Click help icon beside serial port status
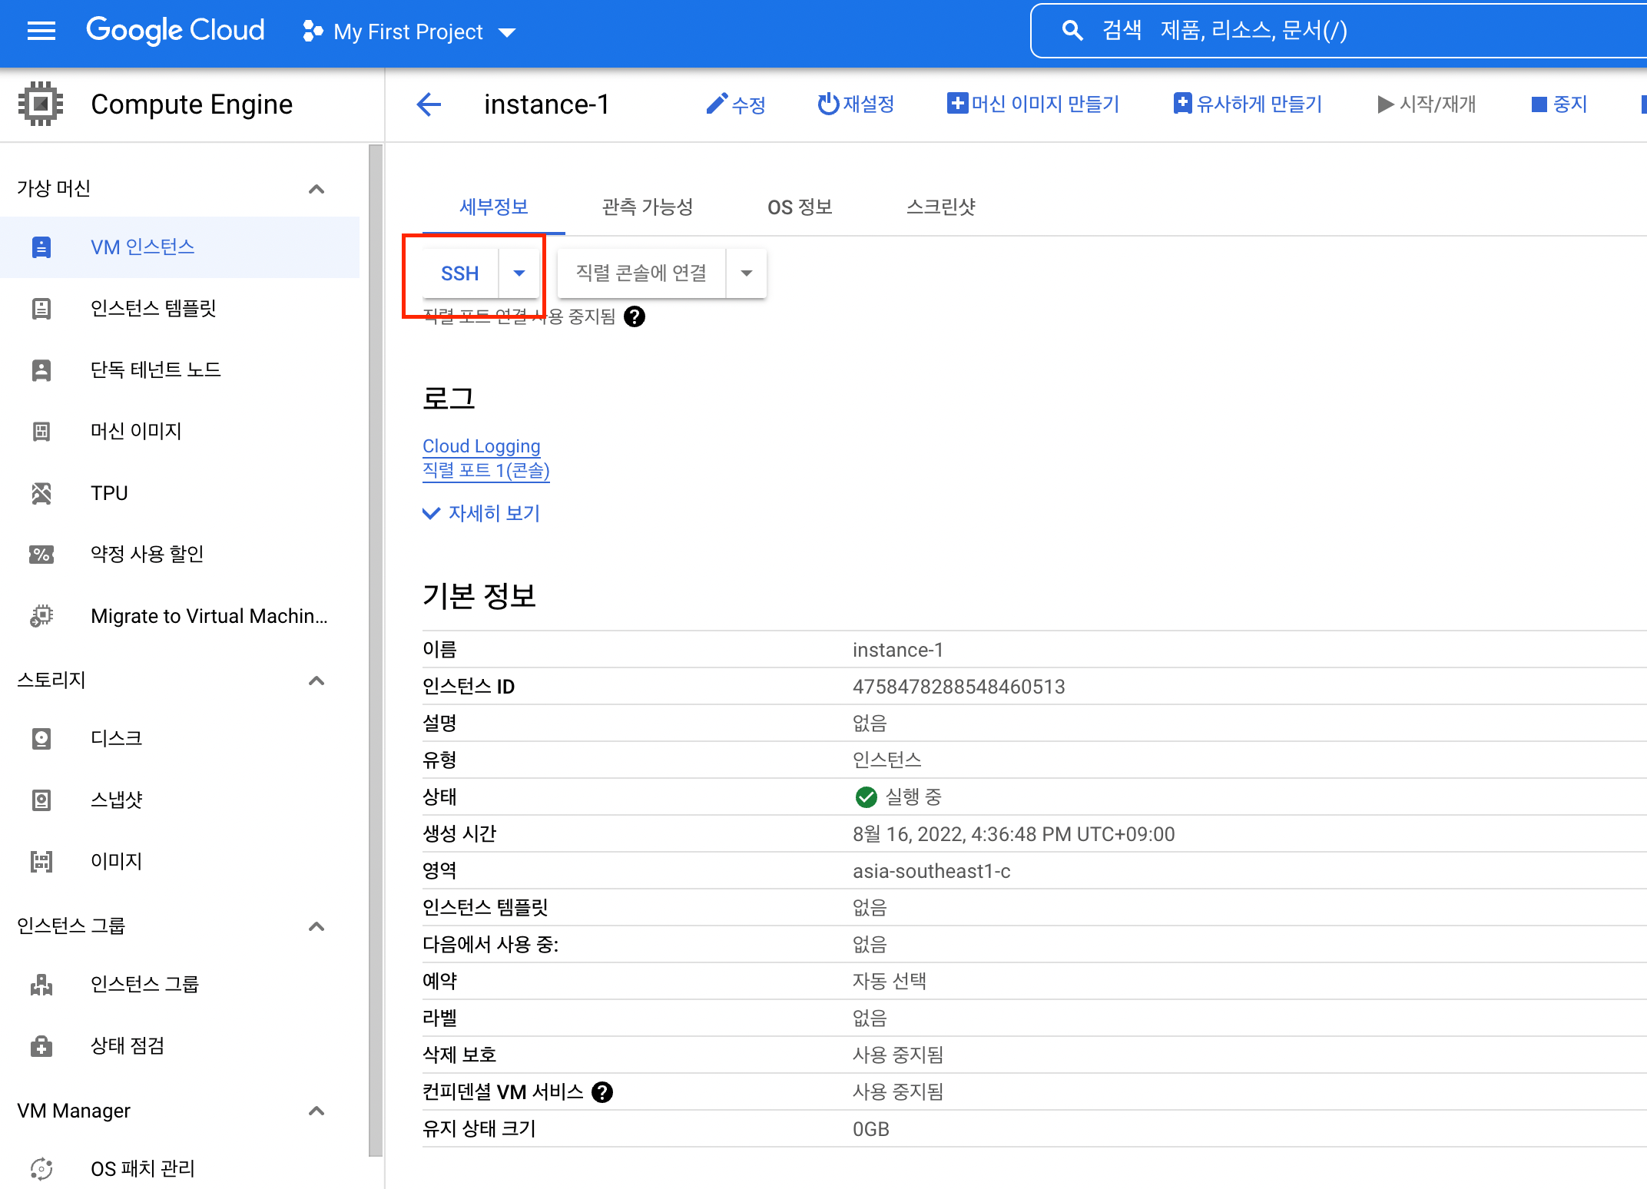This screenshot has width=1647, height=1189. coord(635,316)
